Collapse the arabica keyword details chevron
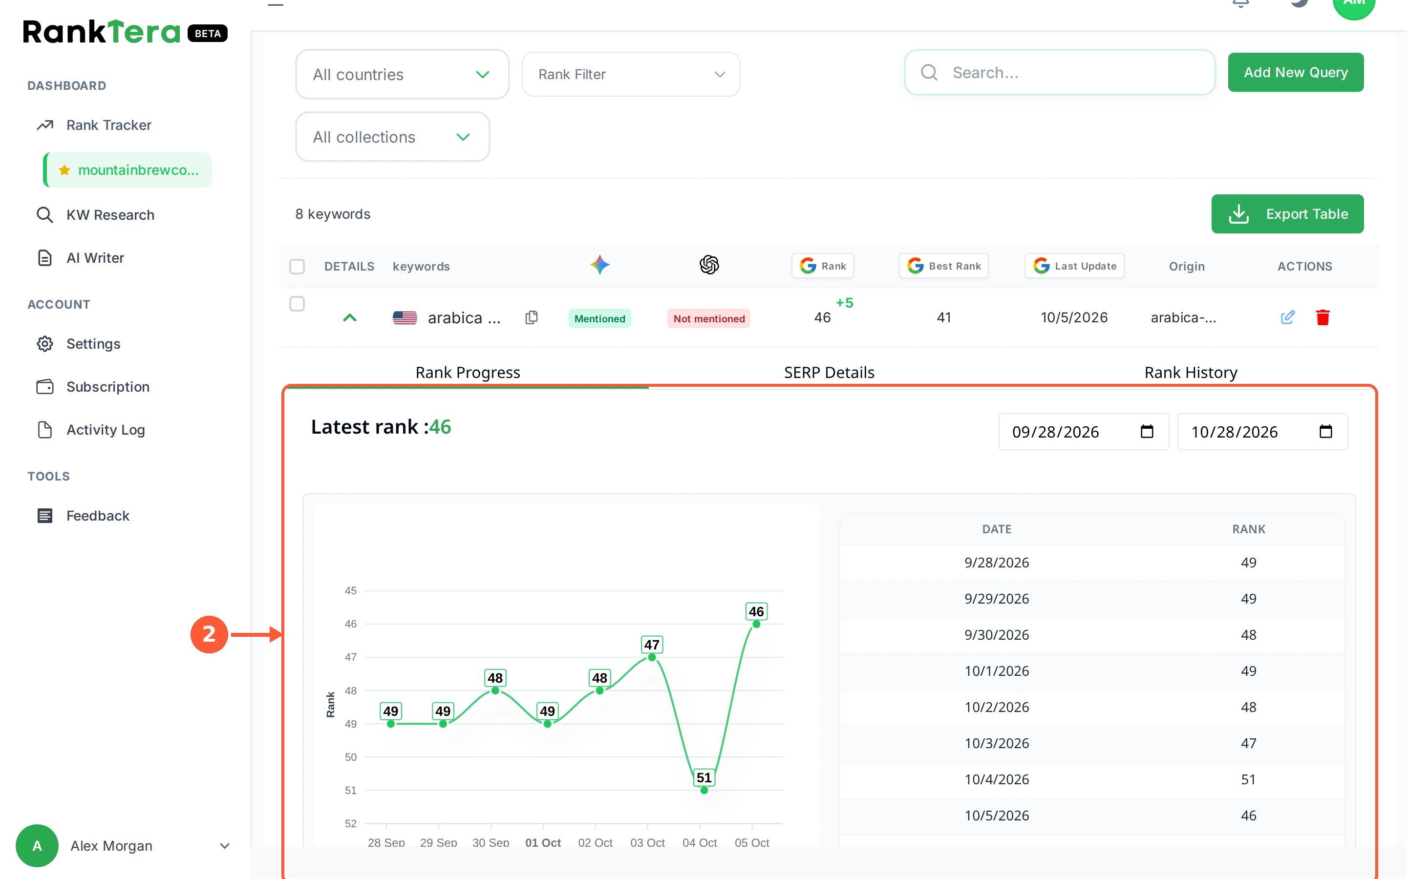 [349, 317]
